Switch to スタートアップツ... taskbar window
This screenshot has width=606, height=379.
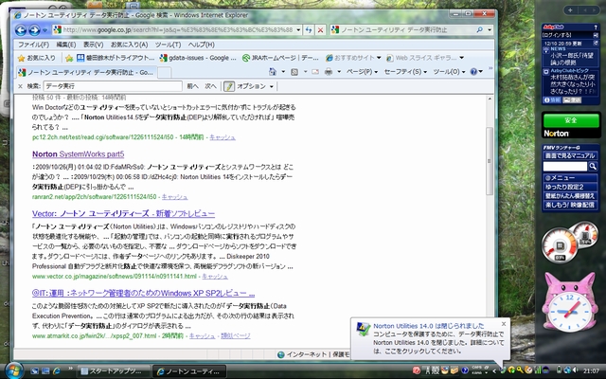point(115,371)
